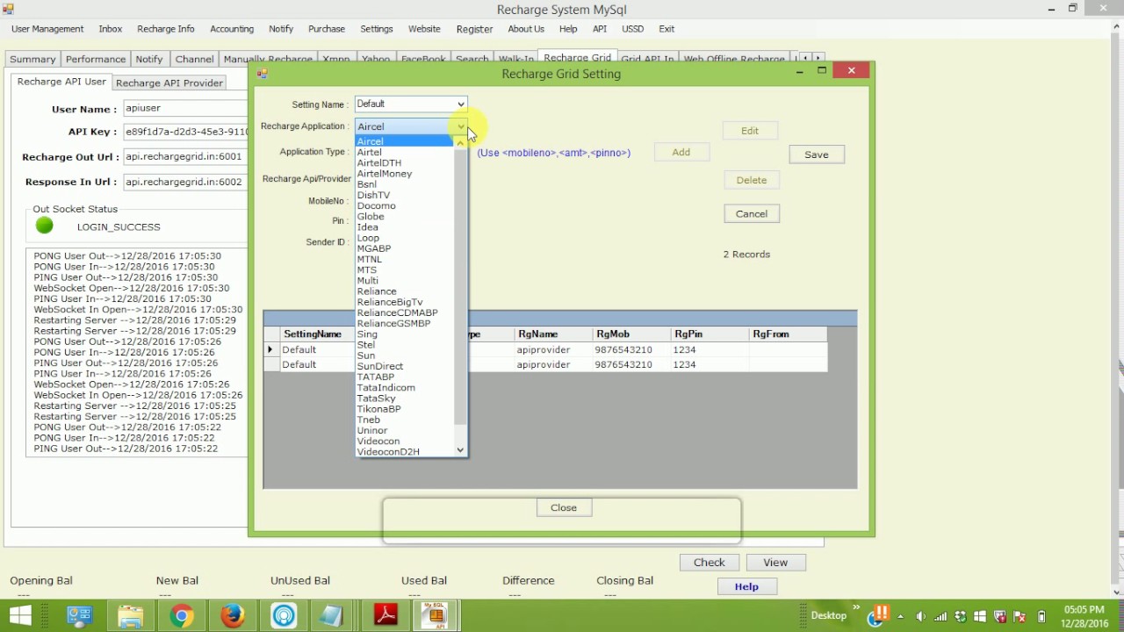Open the notepad-like taskbar icon
The height and width of the screenshot is (632, 1124).
click(x=331, y=616)
